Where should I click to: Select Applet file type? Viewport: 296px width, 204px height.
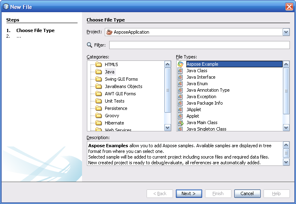[x=193, y=116]
